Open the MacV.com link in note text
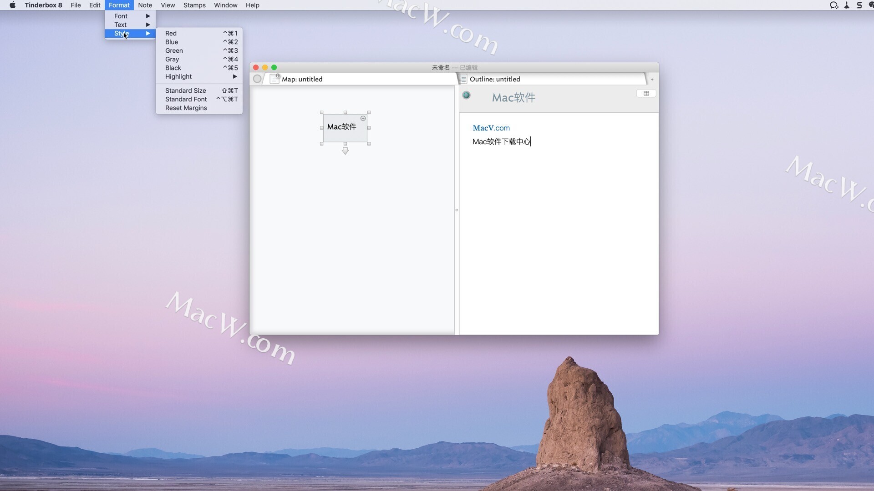Image resolution: width=874 pixels, height=491 pixels. (x=491, y=128)
